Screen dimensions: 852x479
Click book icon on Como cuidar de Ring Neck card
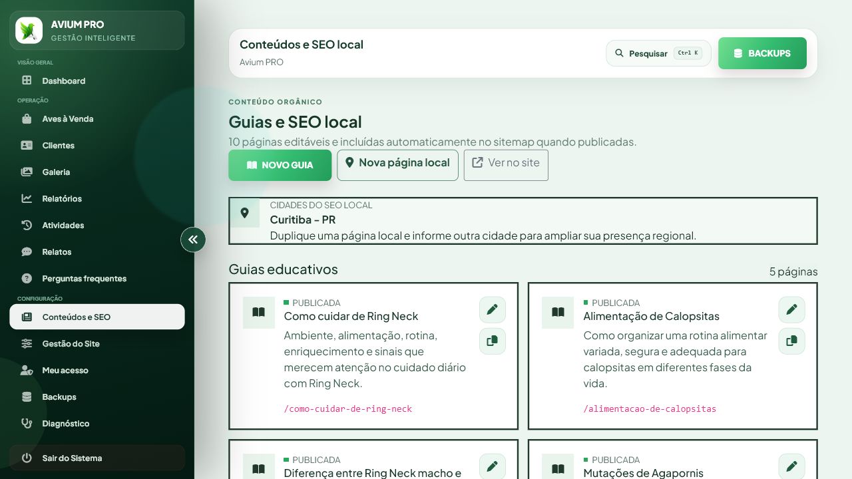259,313
